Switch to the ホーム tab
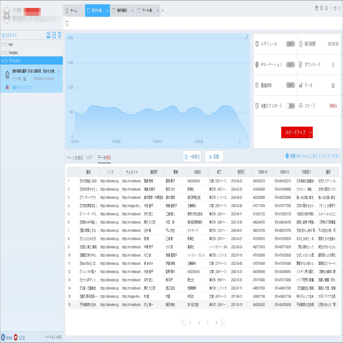The image size is (343, 343). tap(74, 11)
